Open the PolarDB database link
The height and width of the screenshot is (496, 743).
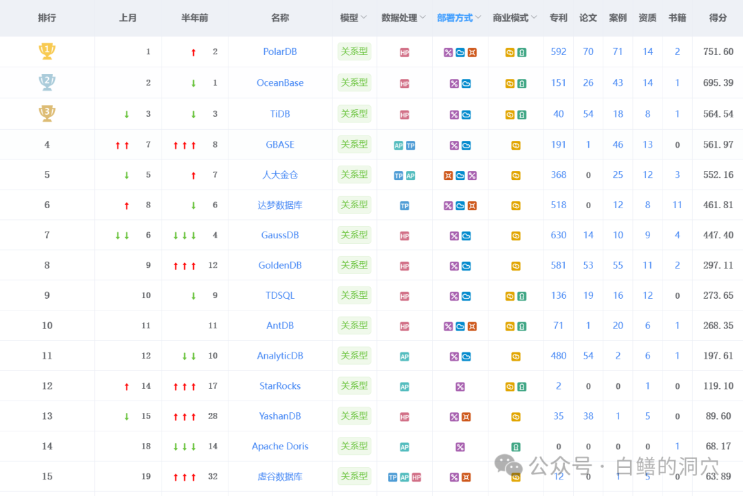coord(280,52)
